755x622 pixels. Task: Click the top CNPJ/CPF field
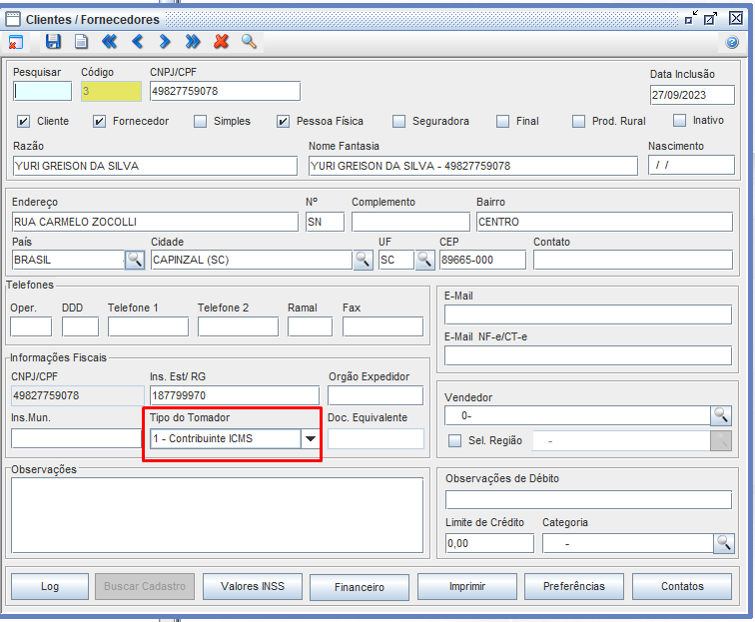coord(225,91)
